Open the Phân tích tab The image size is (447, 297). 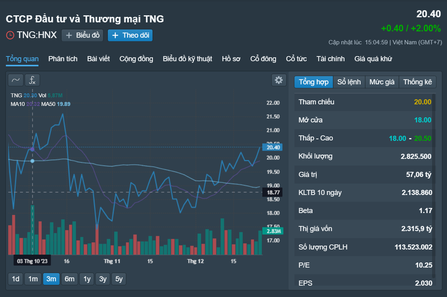pyautogui.click(x=63, y=59)
